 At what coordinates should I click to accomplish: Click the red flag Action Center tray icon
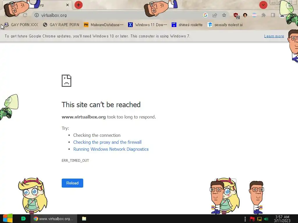pos(252,219)
